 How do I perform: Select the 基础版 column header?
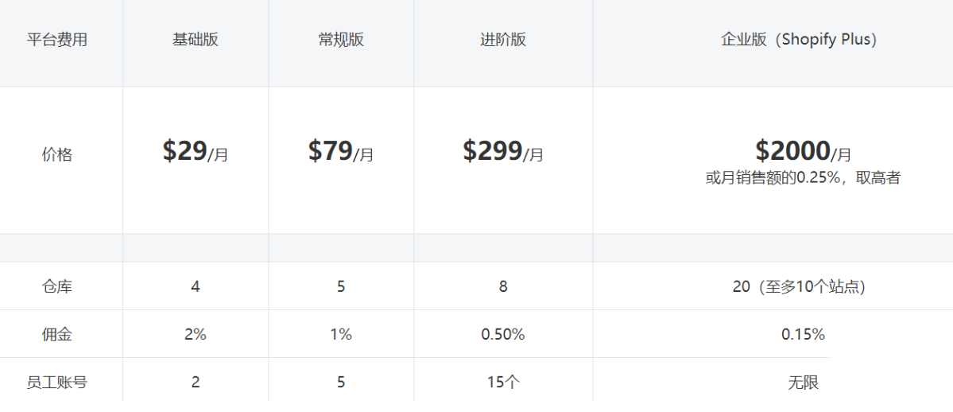click(196, 40)
